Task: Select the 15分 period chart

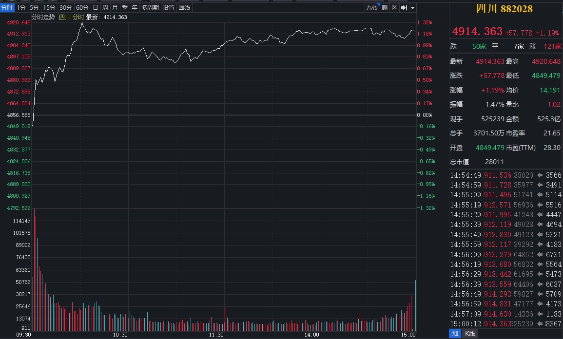Action: pyautogui.click(x=49, y=8)
